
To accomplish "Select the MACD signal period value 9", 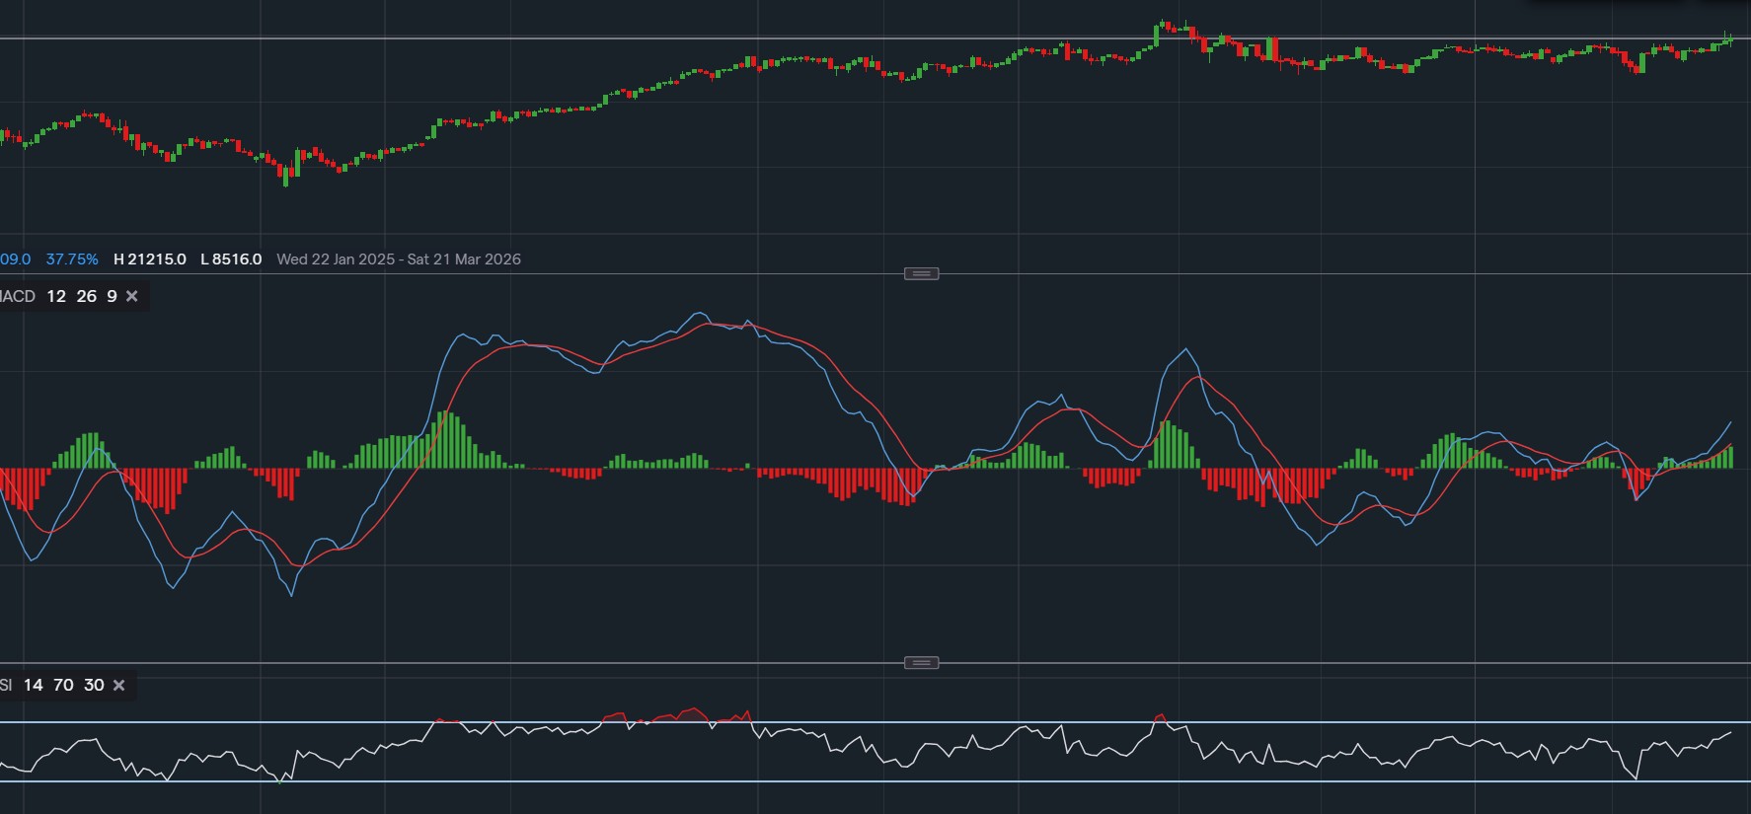I will (x=112, y=296).
